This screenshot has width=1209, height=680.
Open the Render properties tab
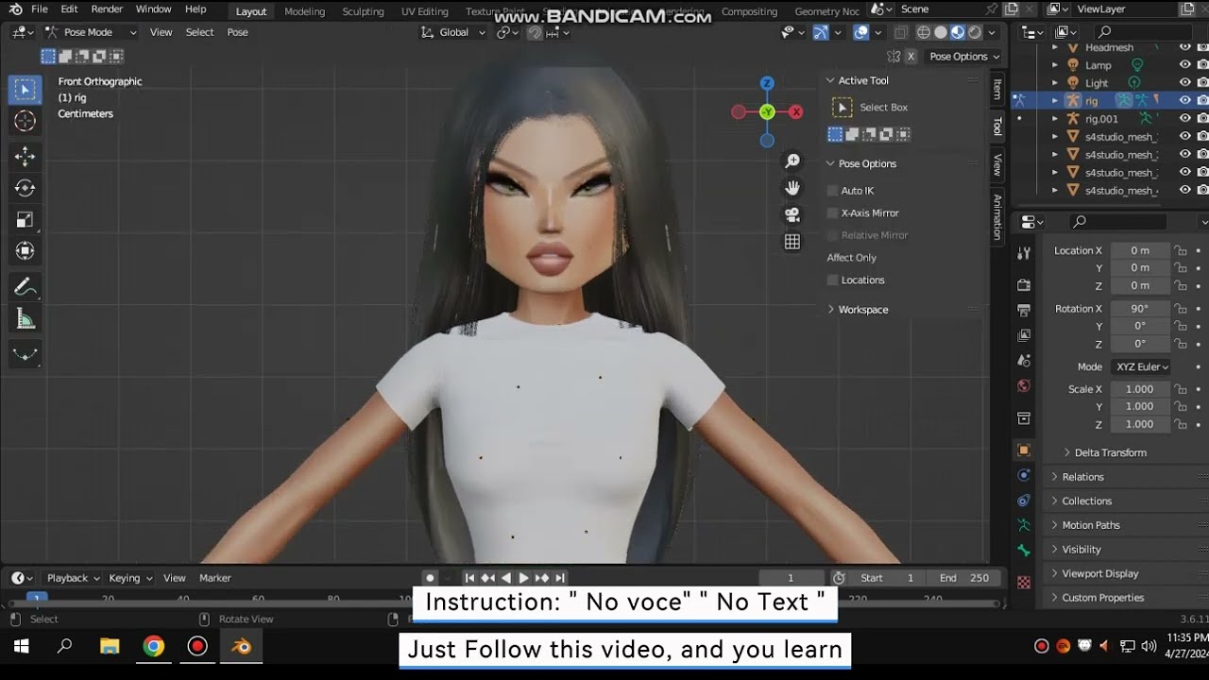pyautogui.click(x=1024, y=285)
